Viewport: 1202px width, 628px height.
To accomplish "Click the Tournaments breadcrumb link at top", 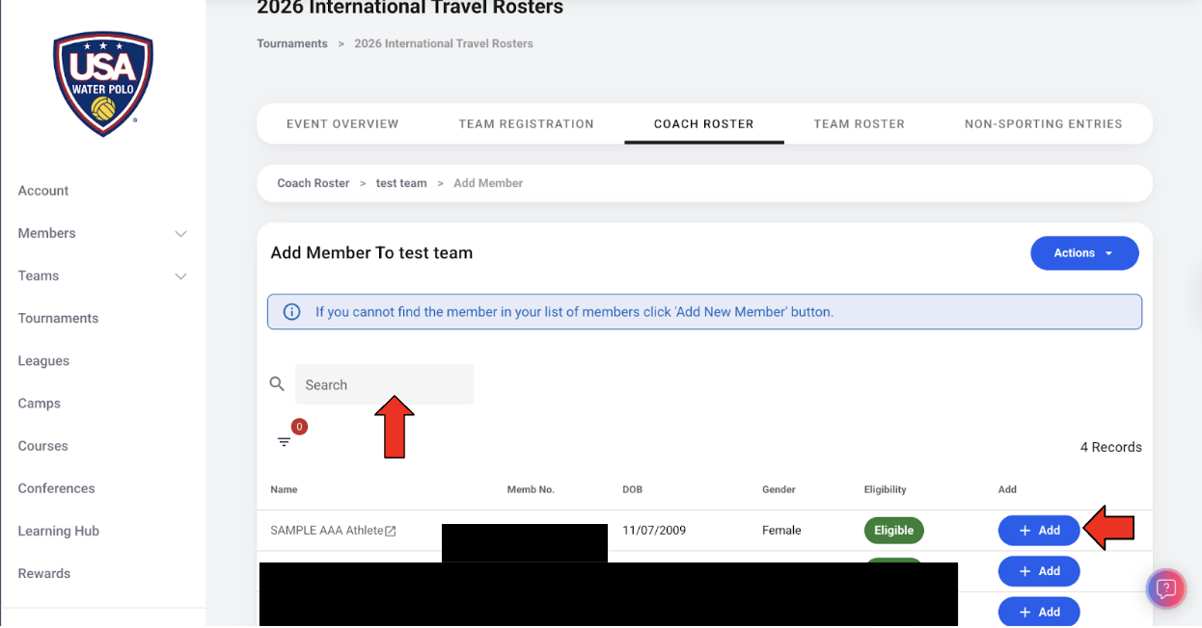I will coord(292,43).
